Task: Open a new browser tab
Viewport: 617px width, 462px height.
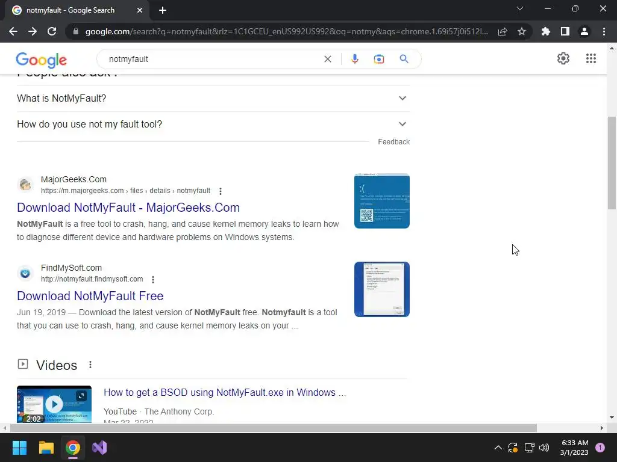Action: tap(163, 10)
